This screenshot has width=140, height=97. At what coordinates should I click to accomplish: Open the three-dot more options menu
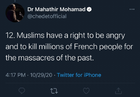(132, 9)
